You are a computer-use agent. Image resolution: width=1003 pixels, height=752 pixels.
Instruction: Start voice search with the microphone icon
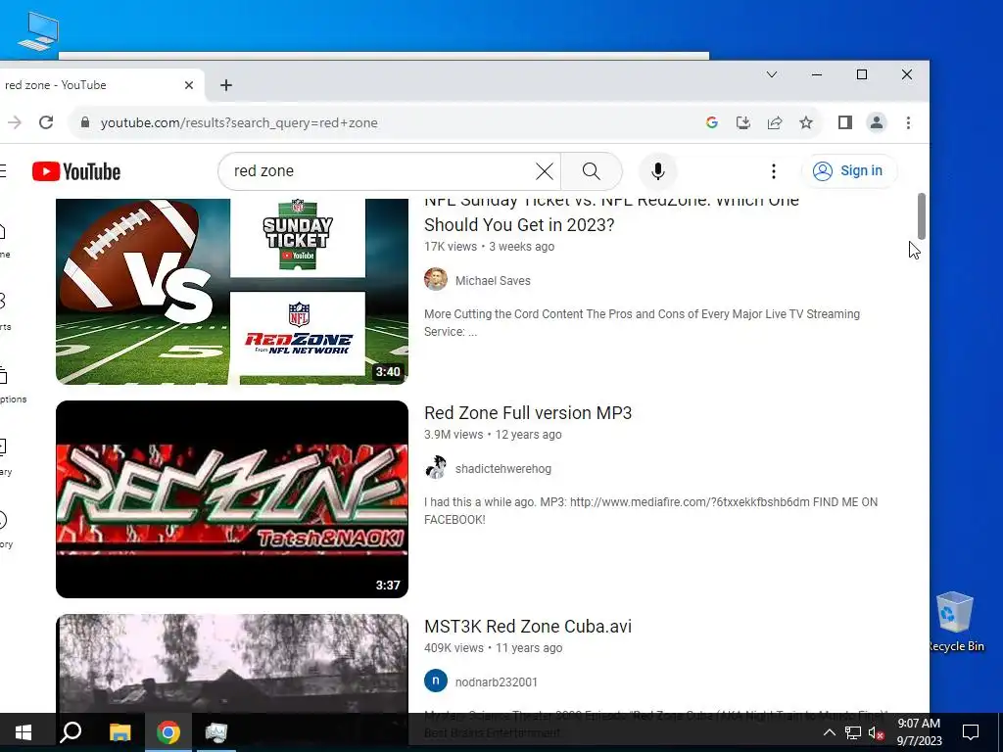tap(657, 171)
